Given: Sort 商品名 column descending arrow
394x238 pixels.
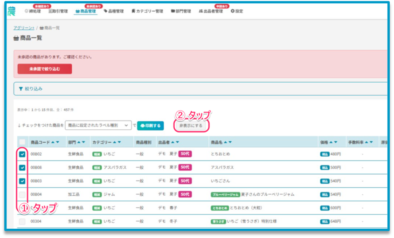Looking at the screenshot, I should tap(230, 142).
